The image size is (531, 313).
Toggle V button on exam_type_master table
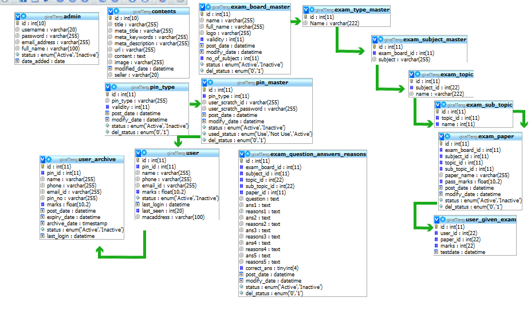305,10
